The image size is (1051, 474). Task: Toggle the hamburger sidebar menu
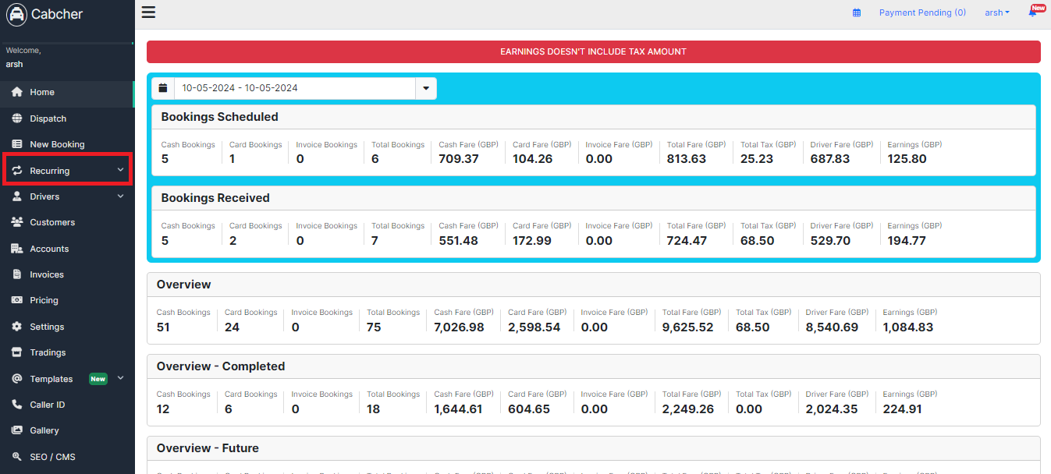[x=148, y=12]
